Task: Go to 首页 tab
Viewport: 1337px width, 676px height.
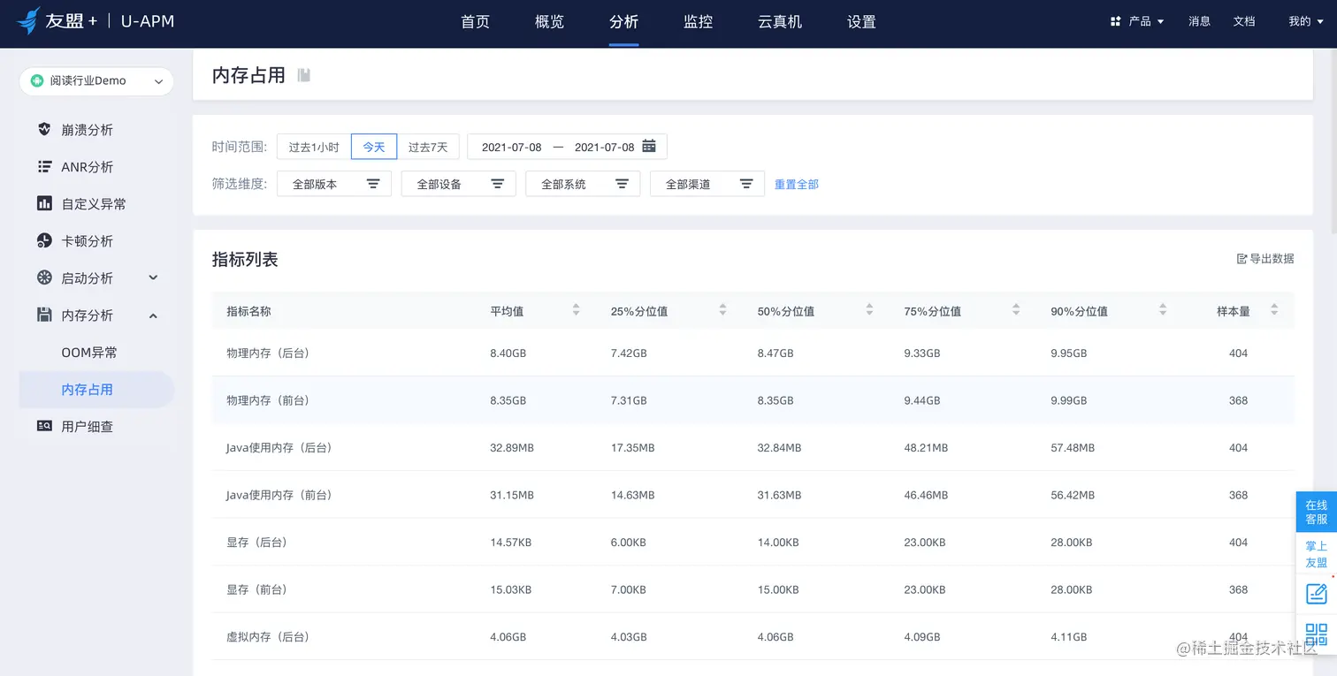Action: [476, 22]
